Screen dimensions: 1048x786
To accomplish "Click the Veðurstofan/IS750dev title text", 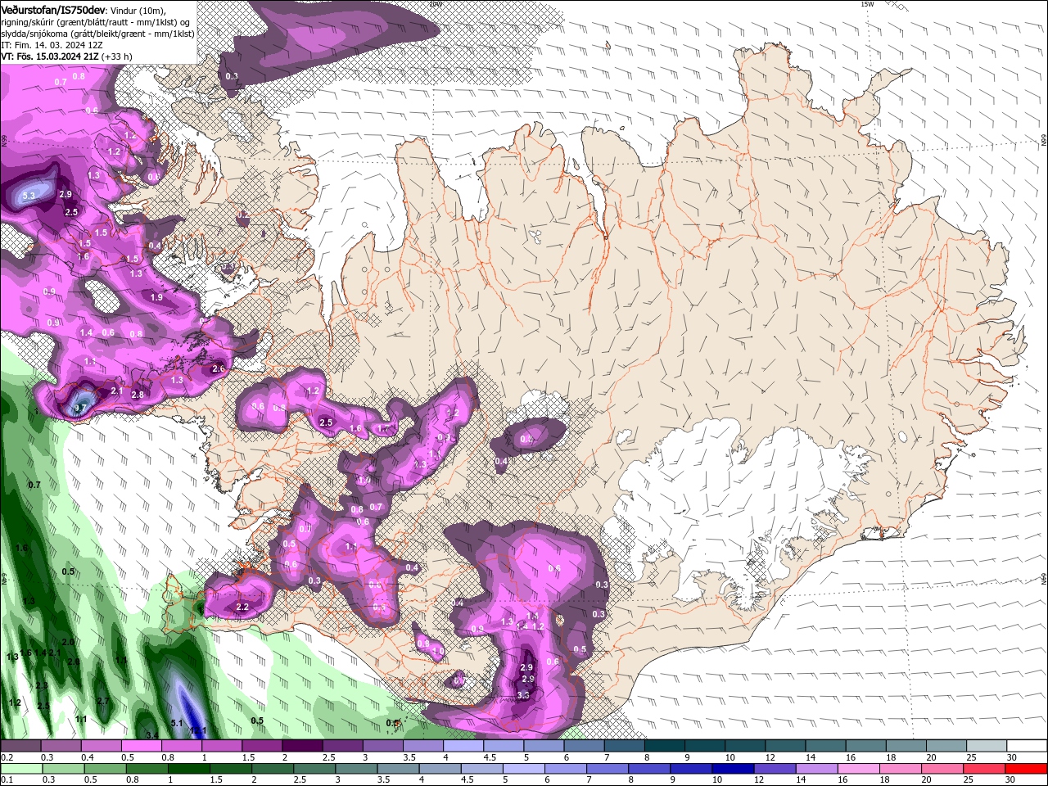I will 52,9.
